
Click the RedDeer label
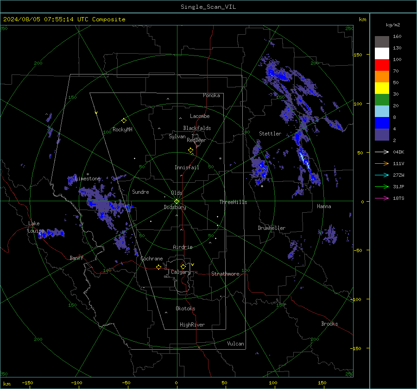[x=196, y=140]
